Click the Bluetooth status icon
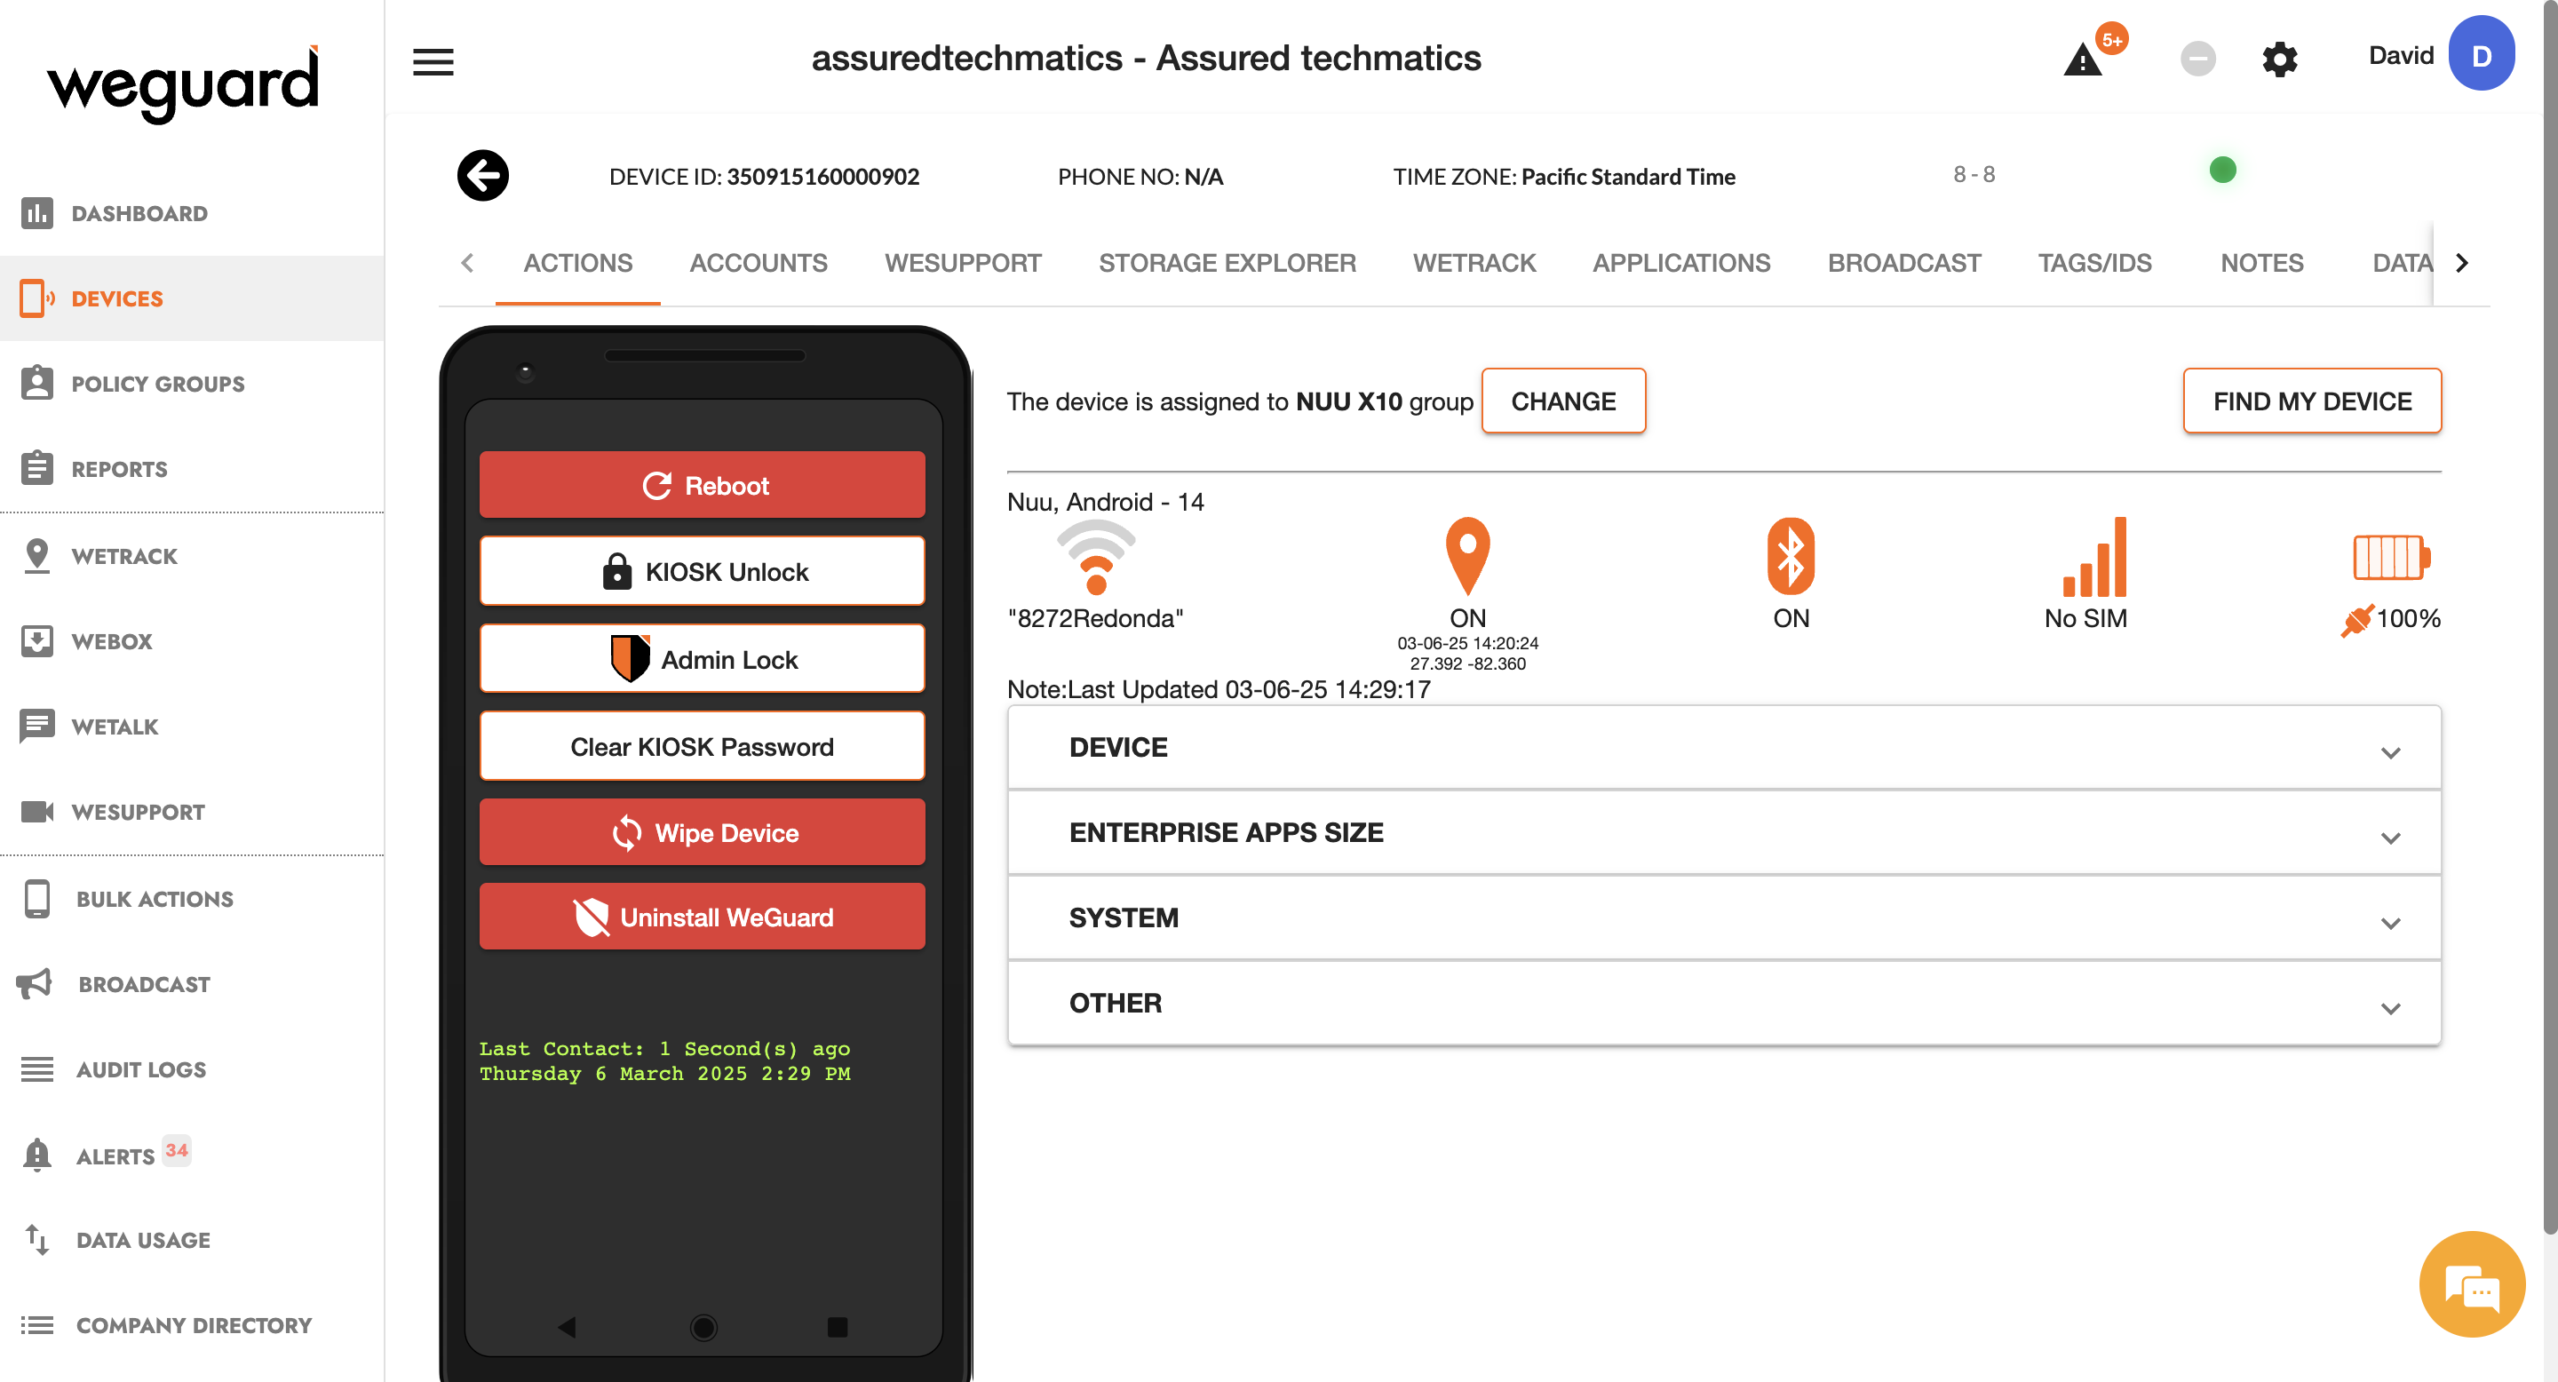Screen dimensions: 2558x1382 1791,556
